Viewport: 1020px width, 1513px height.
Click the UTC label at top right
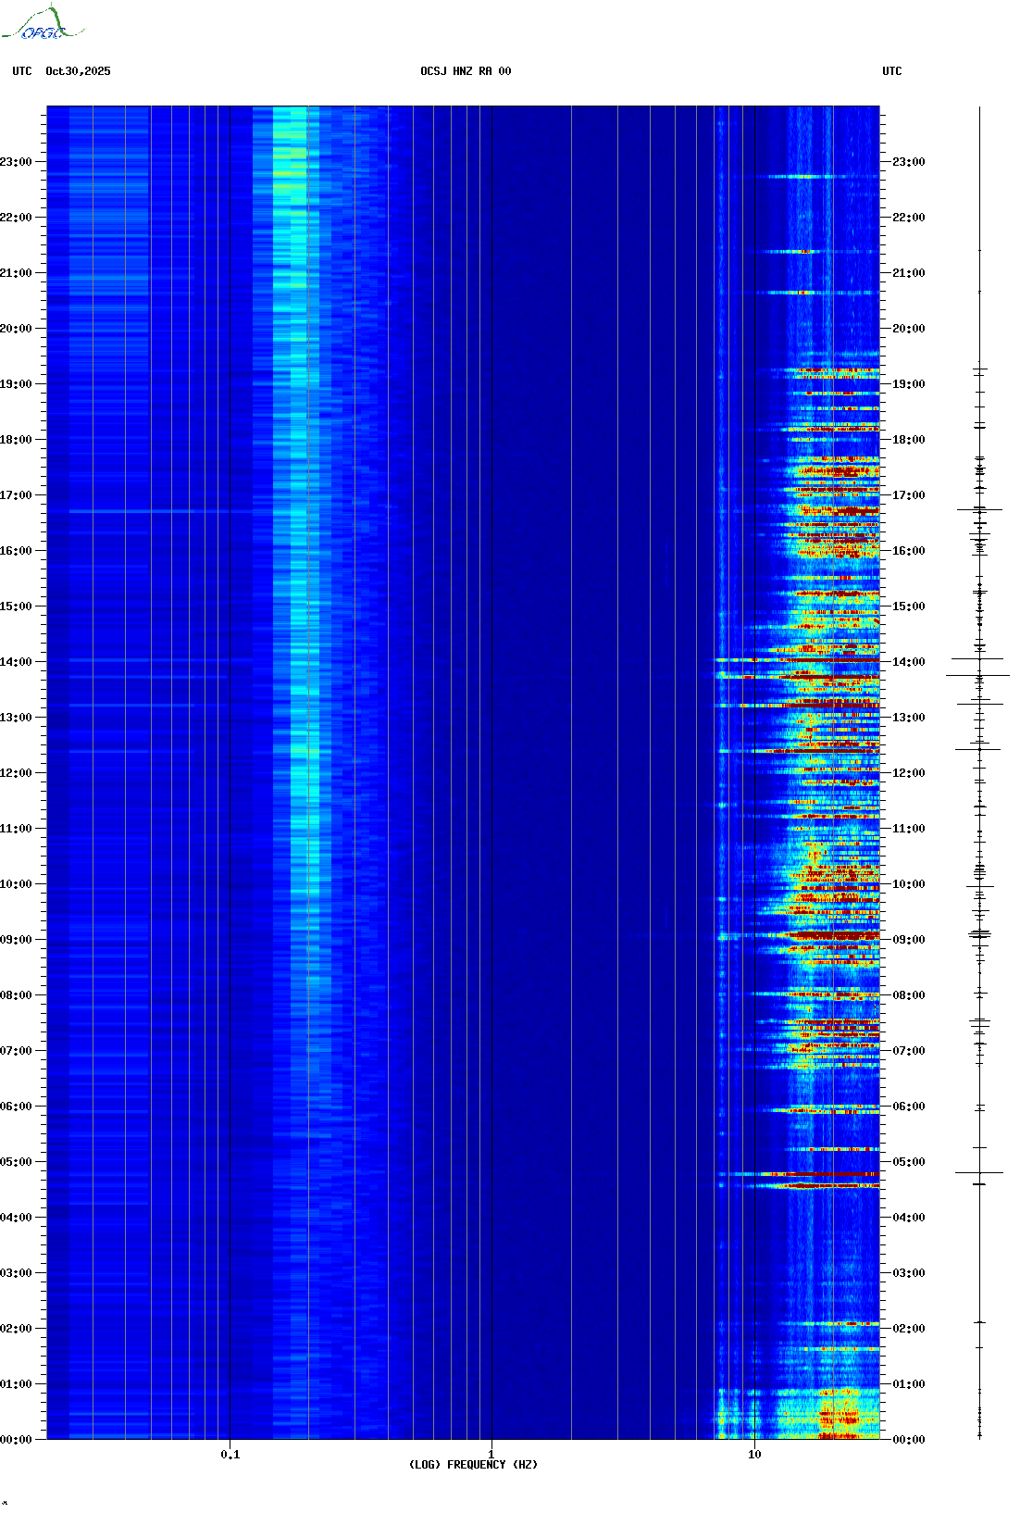891,71
